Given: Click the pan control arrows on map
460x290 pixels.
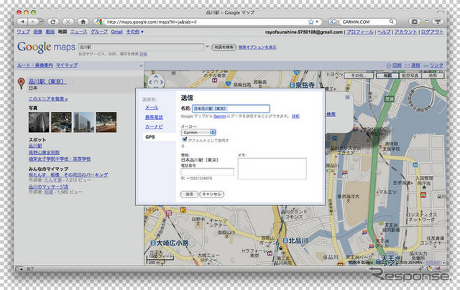Looking at the screenshot, I should click(156, 82).
